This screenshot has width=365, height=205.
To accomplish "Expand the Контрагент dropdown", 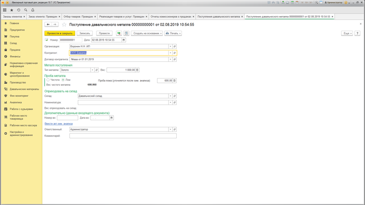I will tap(170, 53).
